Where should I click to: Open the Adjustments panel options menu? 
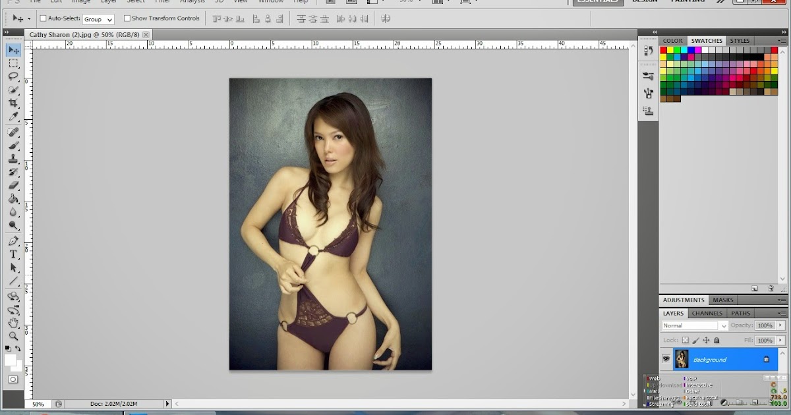tap(781, 300)
